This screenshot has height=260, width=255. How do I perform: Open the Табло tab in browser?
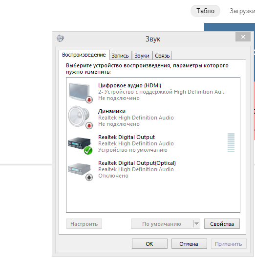click(205, 11)
